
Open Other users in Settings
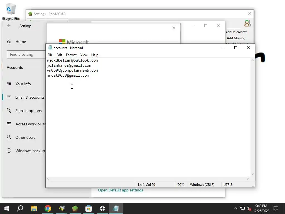(25, 137)
